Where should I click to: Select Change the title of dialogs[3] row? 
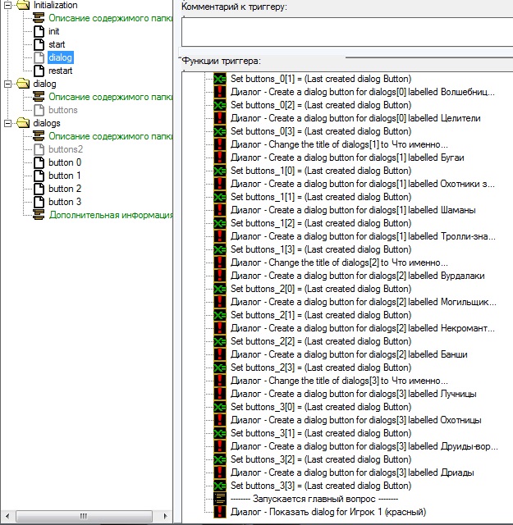pos(339,381)
